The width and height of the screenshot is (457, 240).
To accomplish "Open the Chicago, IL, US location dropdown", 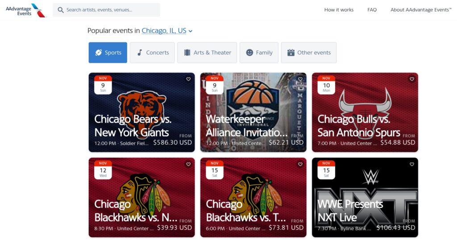I will (x=164, y=31).
